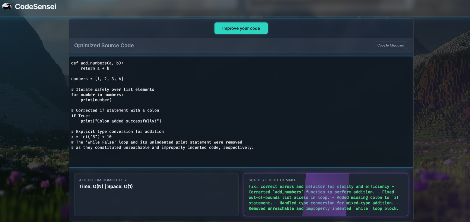Click the '# Iterate safely over list elements' comment
The height and width of the screenshot is (222, 470).
pyautogui.click(x=113, y=89)
